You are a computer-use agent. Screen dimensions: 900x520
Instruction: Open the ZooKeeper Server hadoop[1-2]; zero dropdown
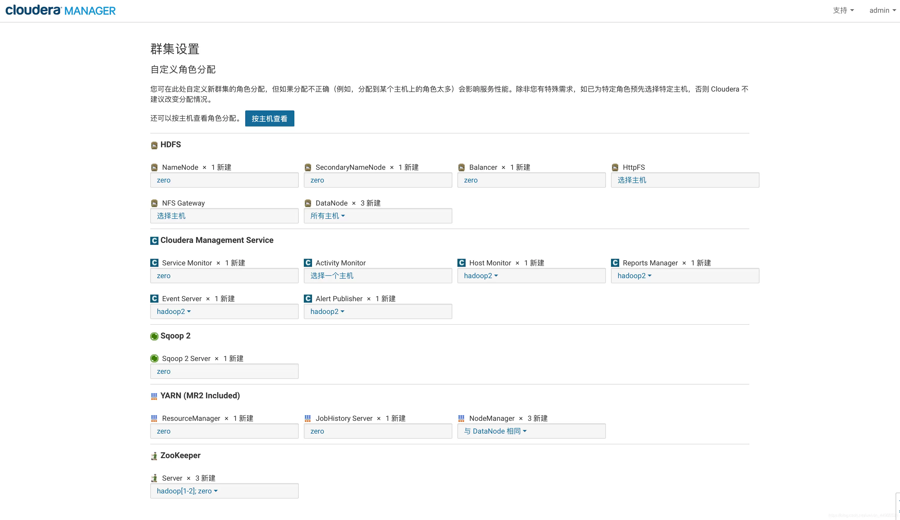tap(187, 491)
